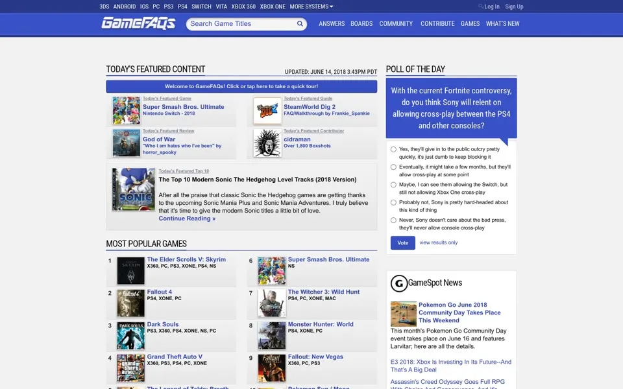Viewport: 623px width, 389px height.
Task: Open the Dark Souls title link
Action: 163,324
